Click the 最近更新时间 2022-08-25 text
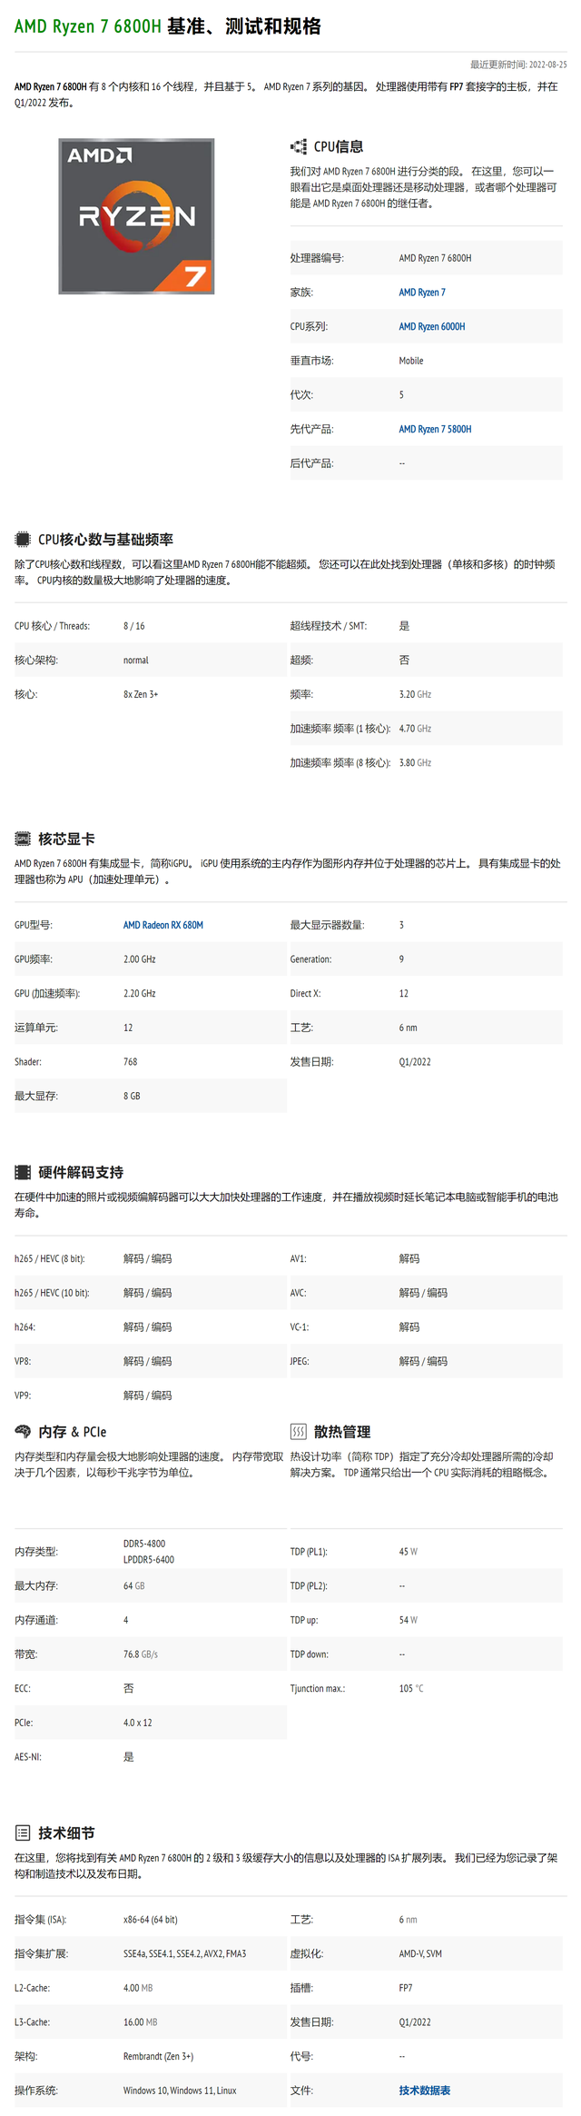 518,65
